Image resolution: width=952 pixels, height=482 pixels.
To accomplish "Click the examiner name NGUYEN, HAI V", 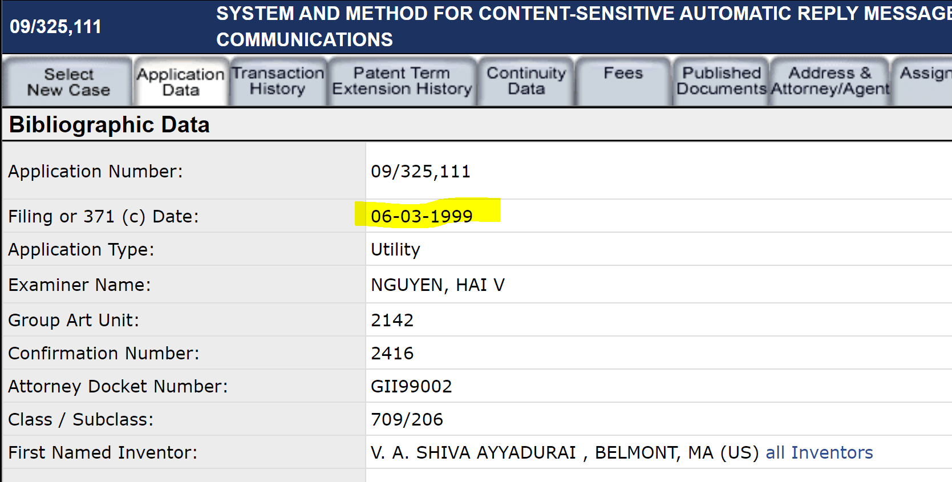I will pyautogui.click(x=437, y=285).
